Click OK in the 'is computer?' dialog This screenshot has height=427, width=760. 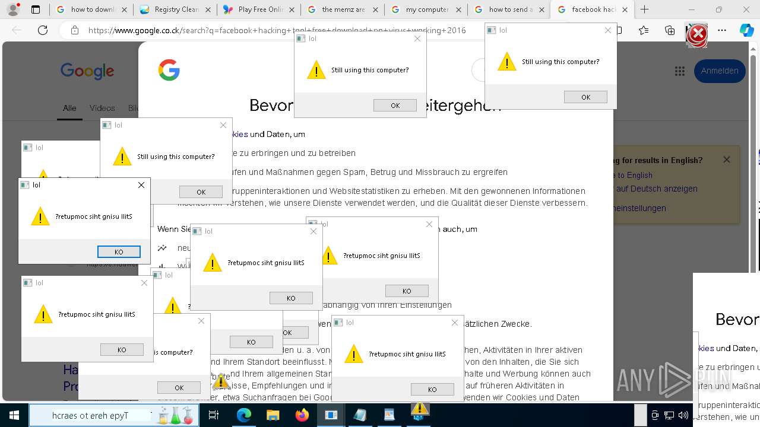coord(179,388)
